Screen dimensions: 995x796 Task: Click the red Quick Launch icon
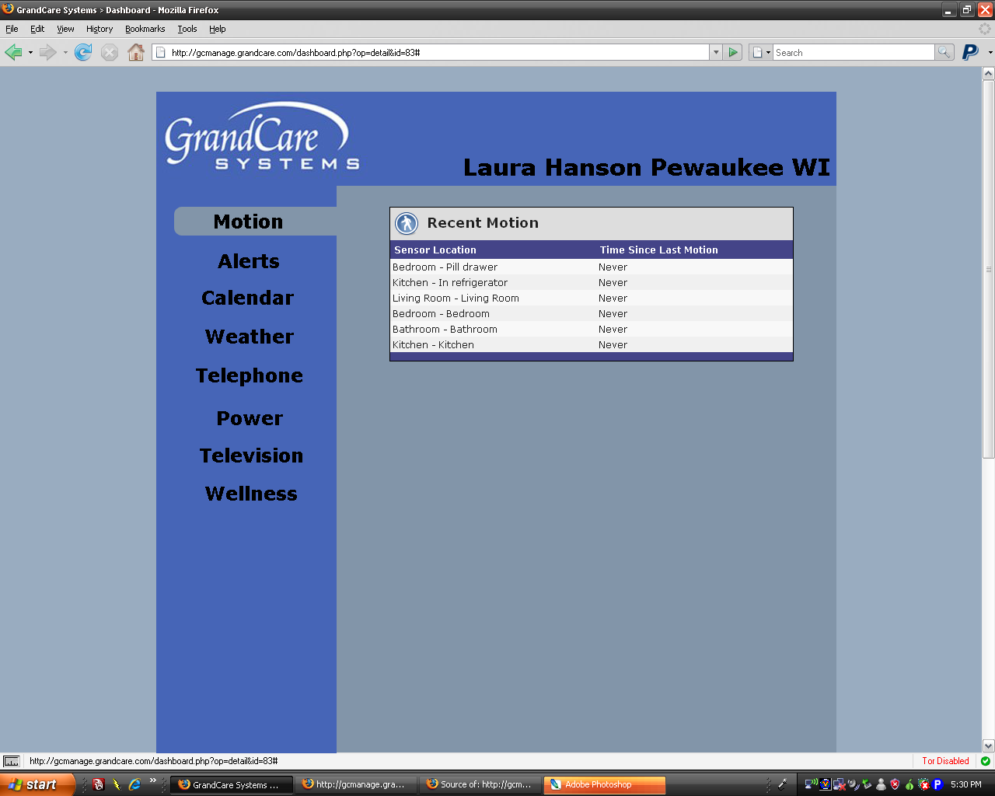[x=99, y=784]
